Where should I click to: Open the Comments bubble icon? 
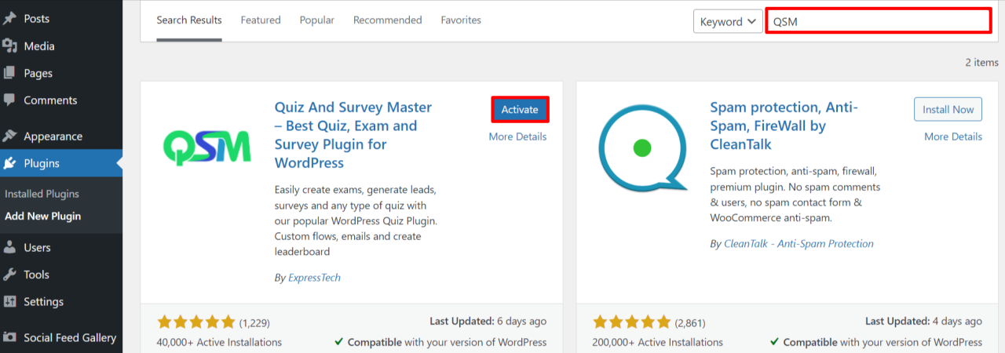[10, 100]
